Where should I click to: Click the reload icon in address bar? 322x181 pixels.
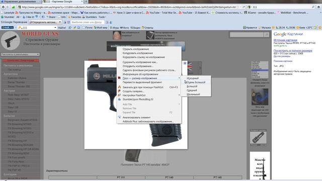click(x=244, y=7)
